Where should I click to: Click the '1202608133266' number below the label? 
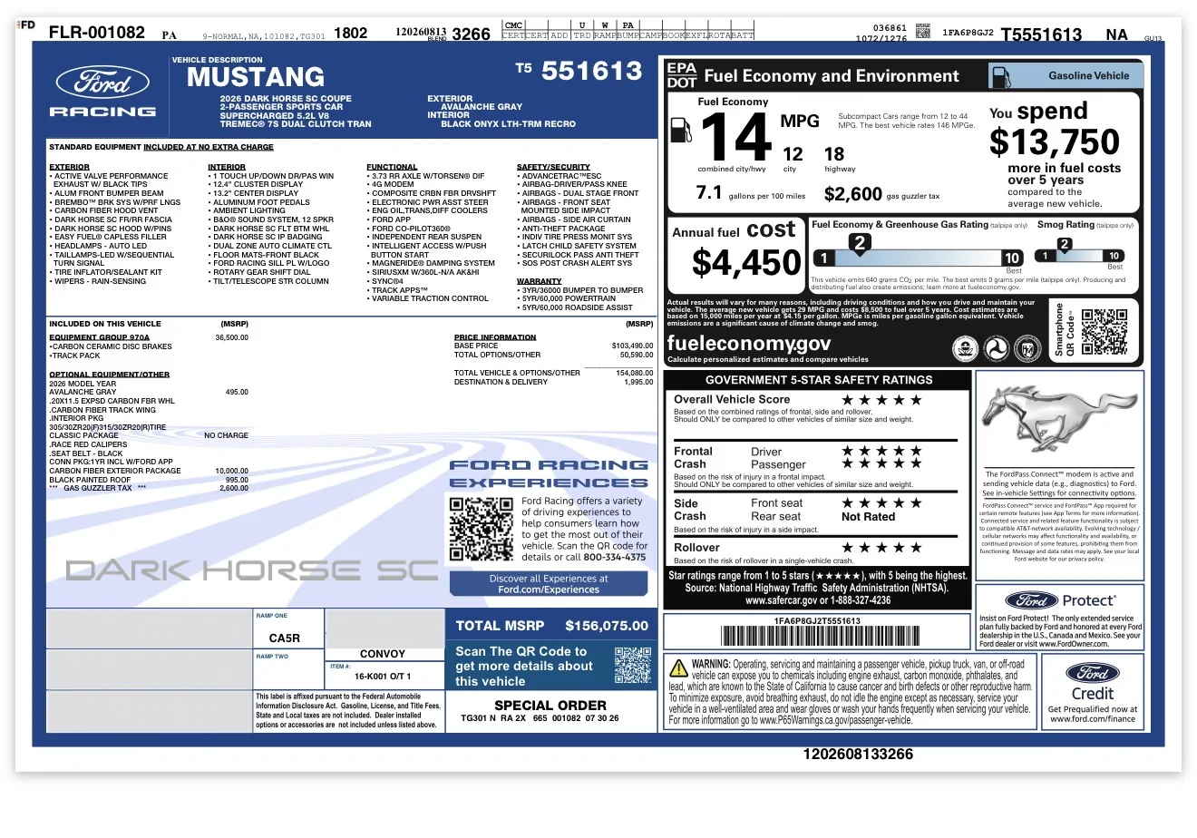pos(858,755)
